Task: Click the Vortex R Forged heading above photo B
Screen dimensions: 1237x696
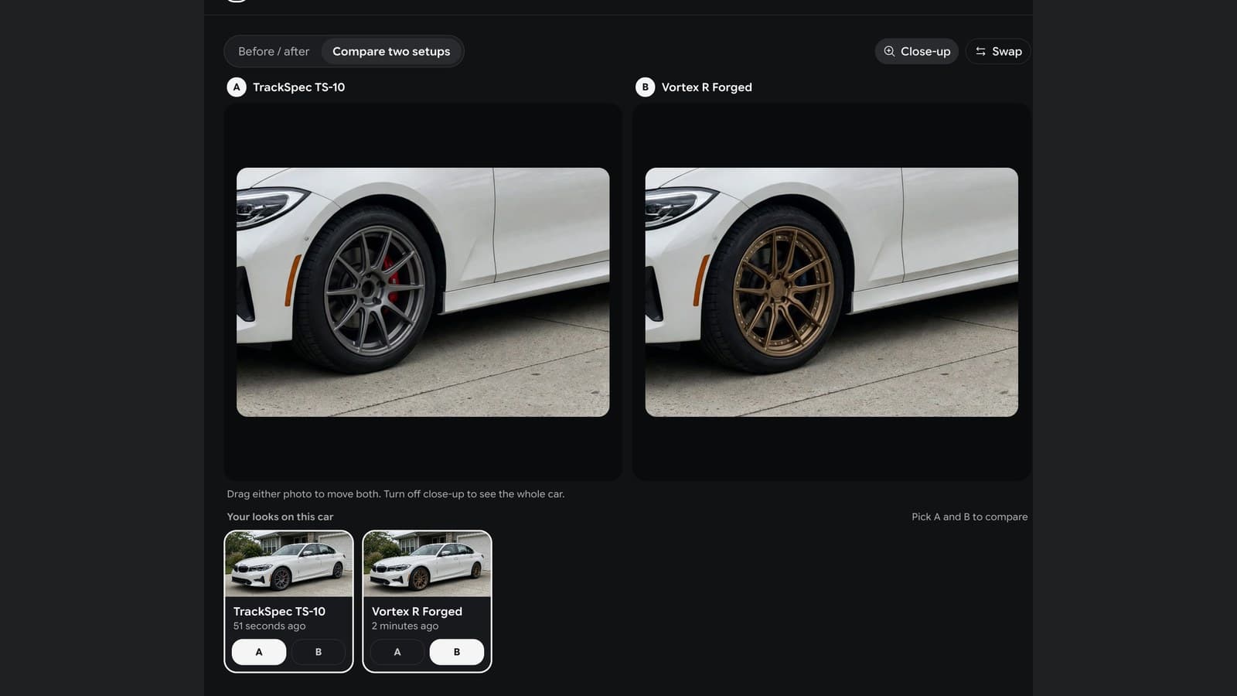Action: pos(707,87)
